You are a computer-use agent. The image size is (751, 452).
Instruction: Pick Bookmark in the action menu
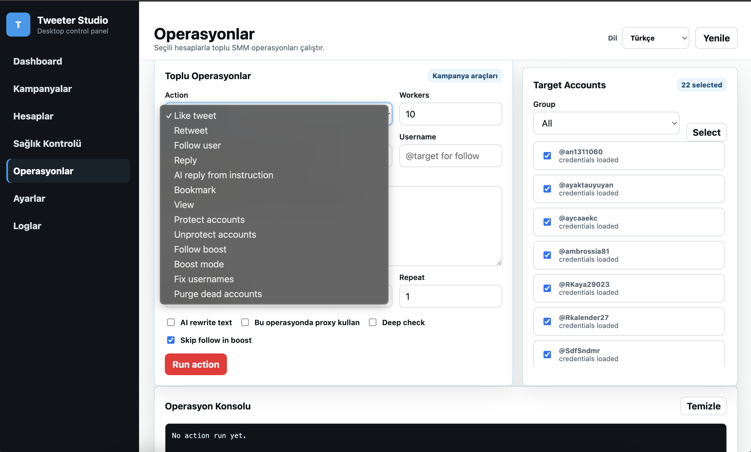pos(274,190)
